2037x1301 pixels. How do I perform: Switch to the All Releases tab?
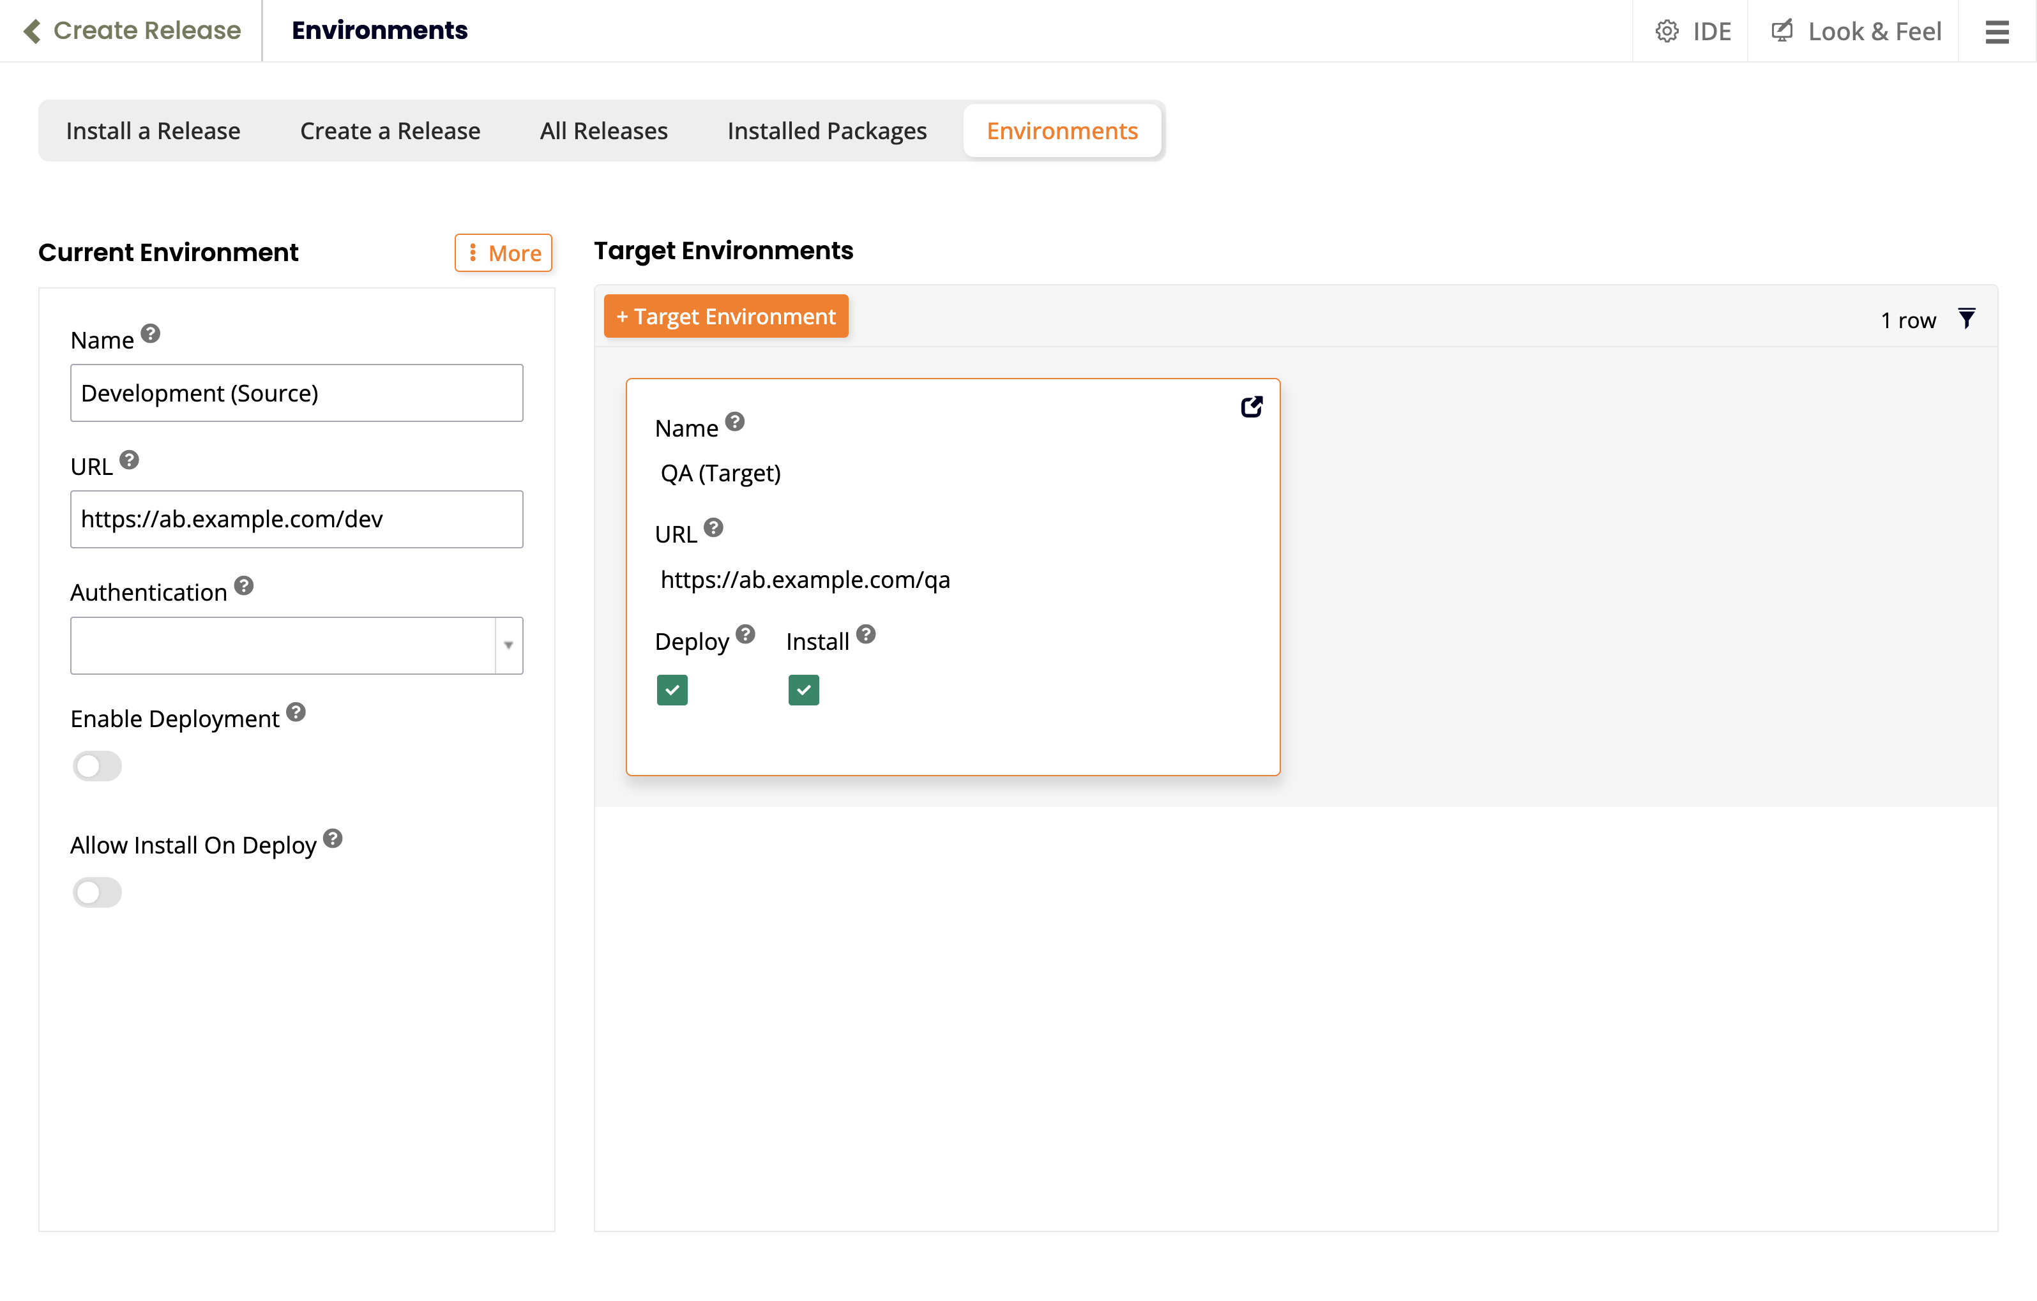[603, 131]
